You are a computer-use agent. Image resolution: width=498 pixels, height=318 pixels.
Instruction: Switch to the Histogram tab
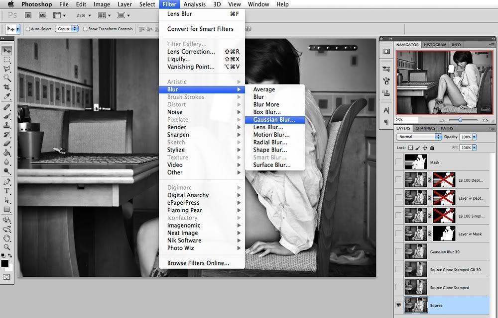pyautogui.click(x=435, y=45)
